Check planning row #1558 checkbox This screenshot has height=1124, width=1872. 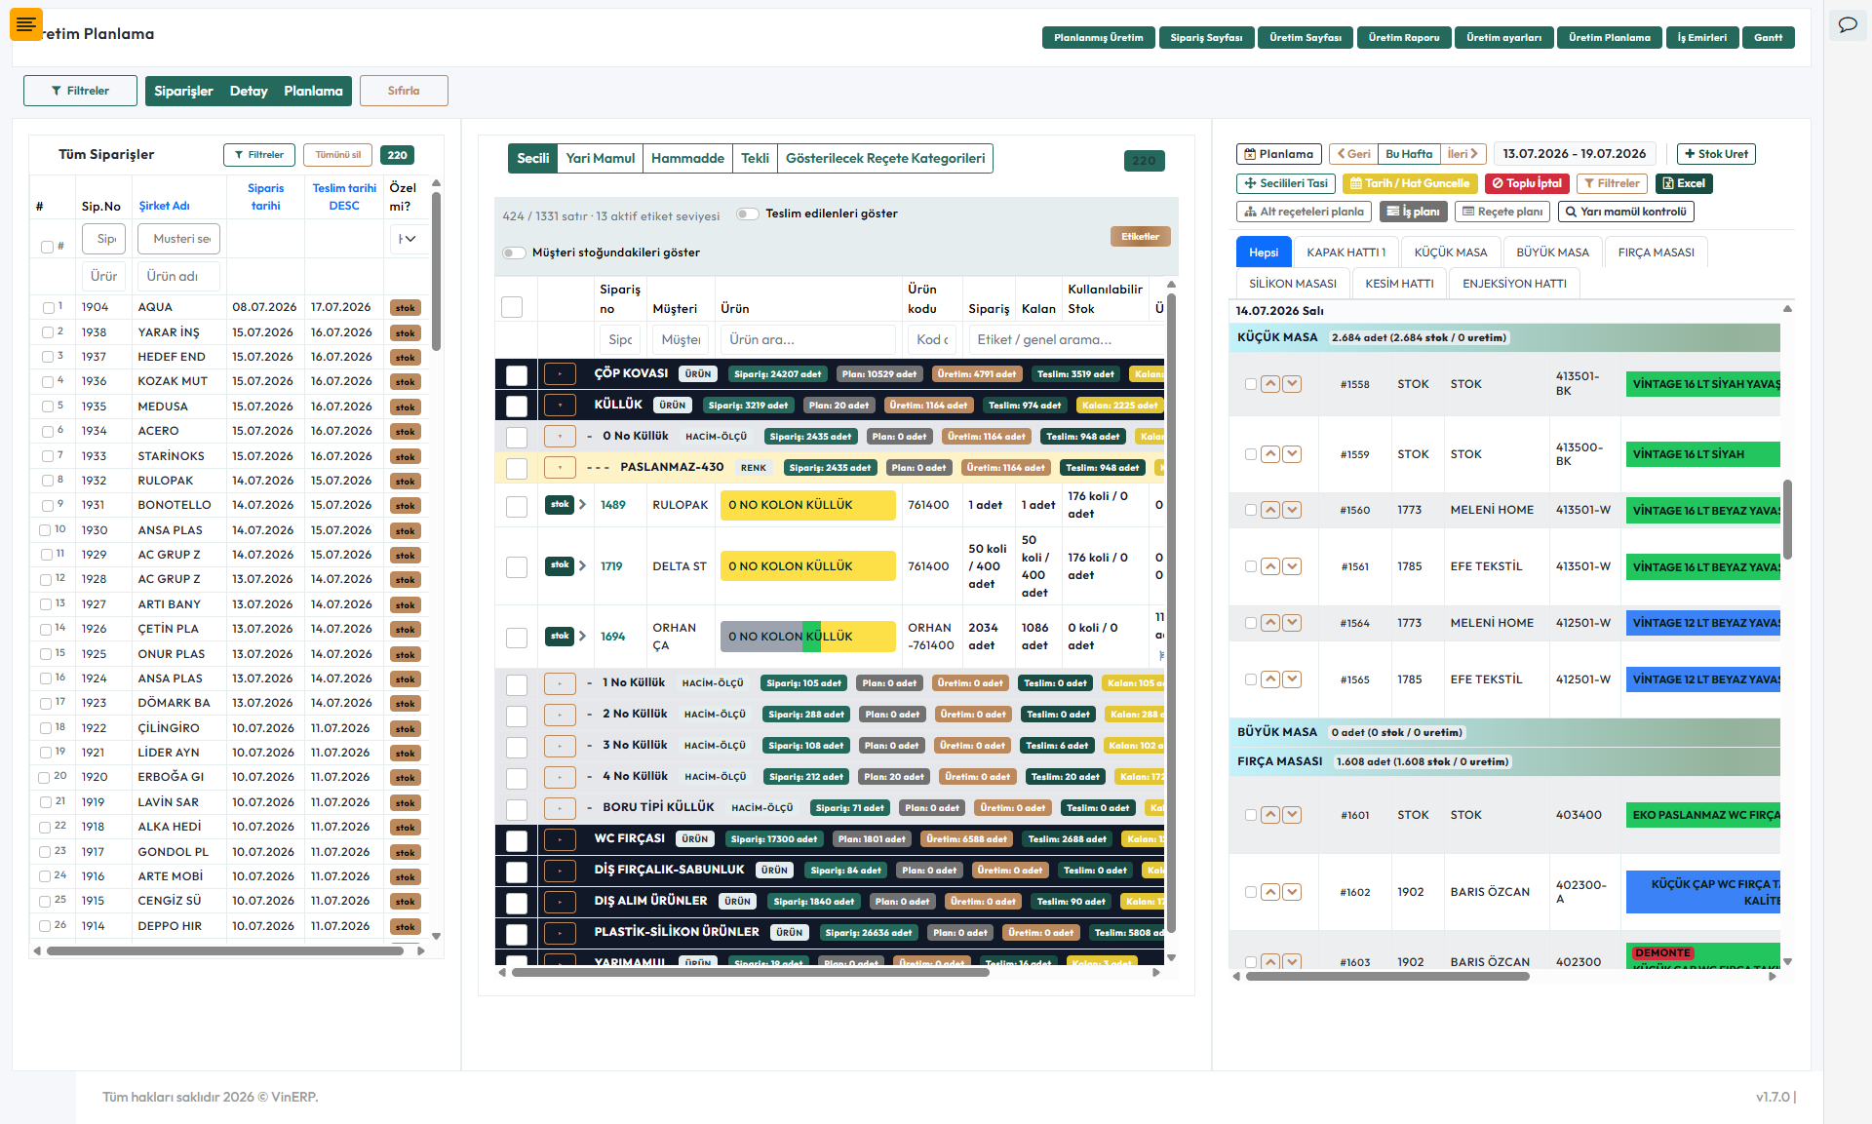point(1251,384)
